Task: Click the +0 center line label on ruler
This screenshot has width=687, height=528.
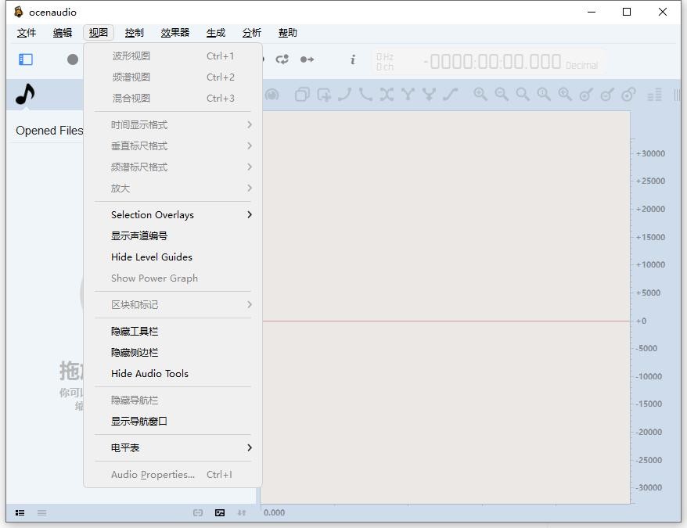Action: pyautogui.click(x=641, y=321)
